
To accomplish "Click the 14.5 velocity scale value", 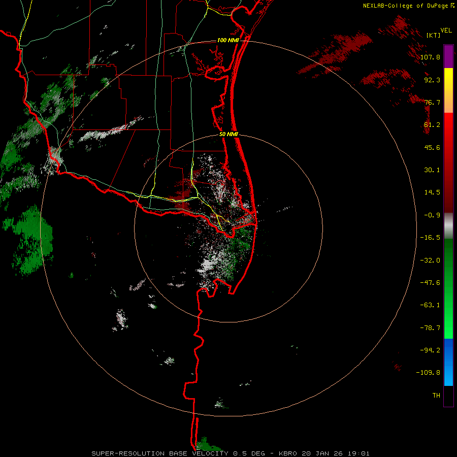I will (x=432, y=192).
